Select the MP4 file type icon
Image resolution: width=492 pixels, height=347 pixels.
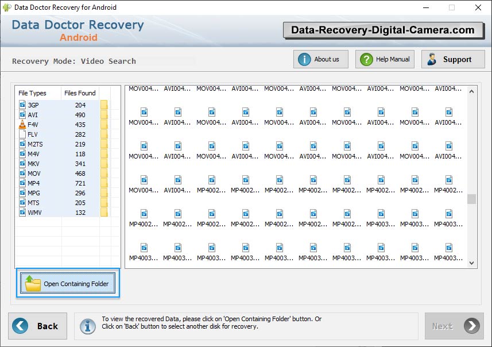click(22, 183)
